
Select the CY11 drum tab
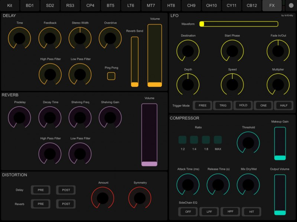pyautogui.click(x=231, y=6)
